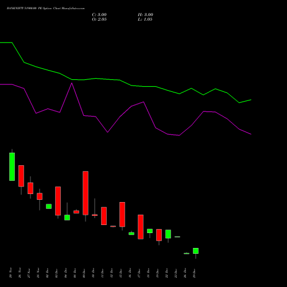Click the green candle above 20 Nov

[x=12, y=166]
